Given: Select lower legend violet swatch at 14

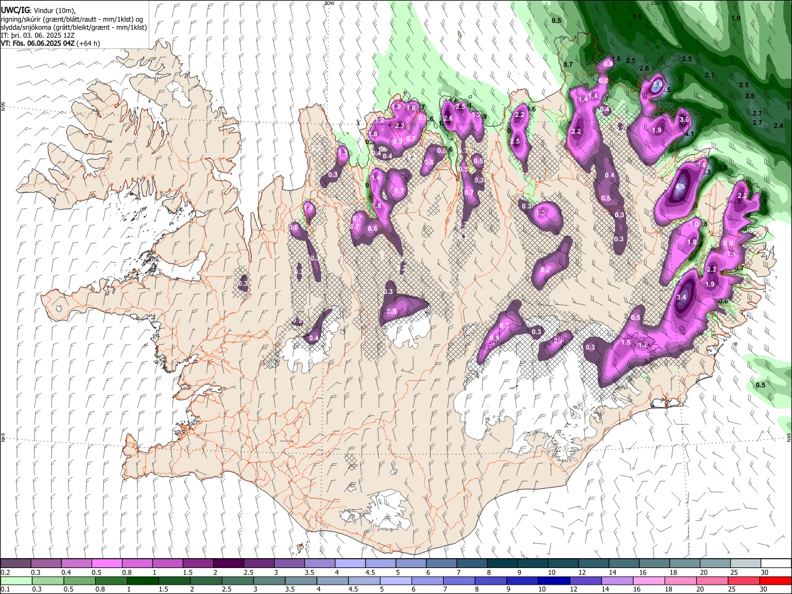Looking at the screenshot, I should pyautogui.click(x=616, y=580).
